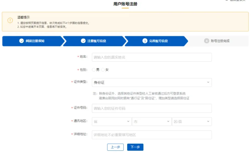This screenshot has width=251, height=153.
Task: Open the 区/县 district dropdown
Action: click(192, 121)
